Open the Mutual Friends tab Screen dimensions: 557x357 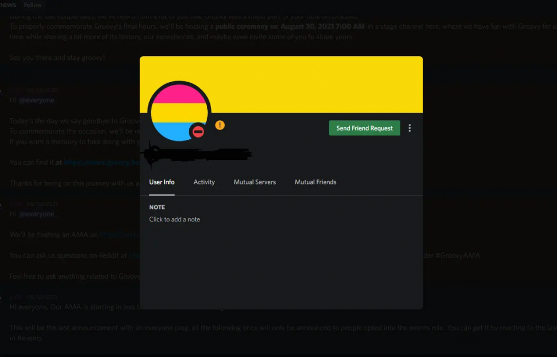[315, 182]
